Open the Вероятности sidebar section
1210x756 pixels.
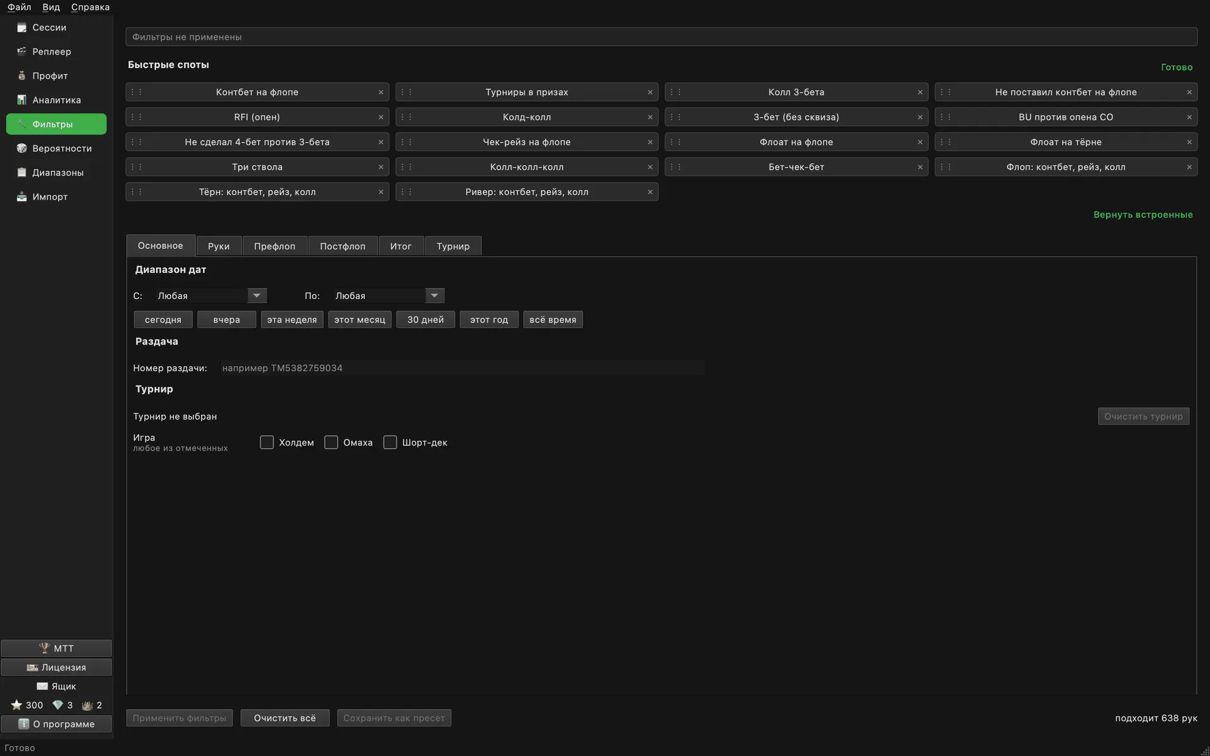56,148
